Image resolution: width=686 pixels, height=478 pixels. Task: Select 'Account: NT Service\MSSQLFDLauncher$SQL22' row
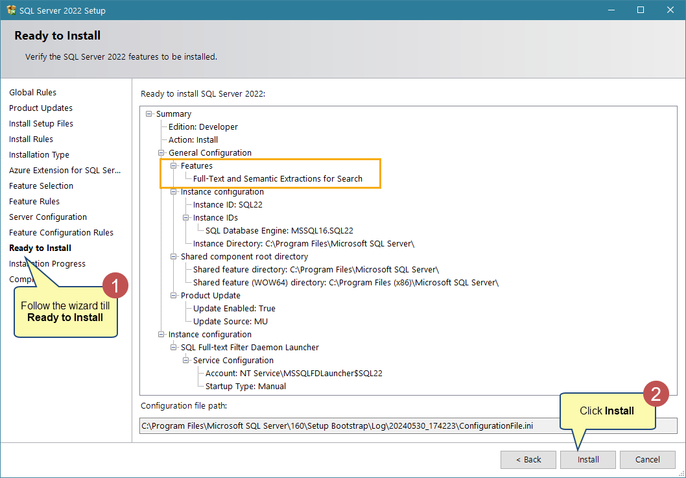click(294, 374)
